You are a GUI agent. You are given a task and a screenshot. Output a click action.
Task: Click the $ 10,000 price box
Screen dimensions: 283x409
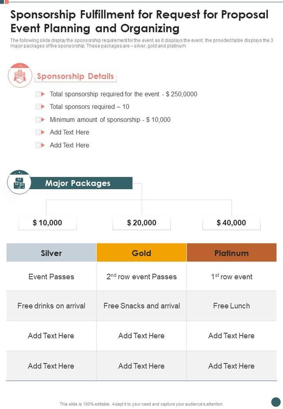47,223
